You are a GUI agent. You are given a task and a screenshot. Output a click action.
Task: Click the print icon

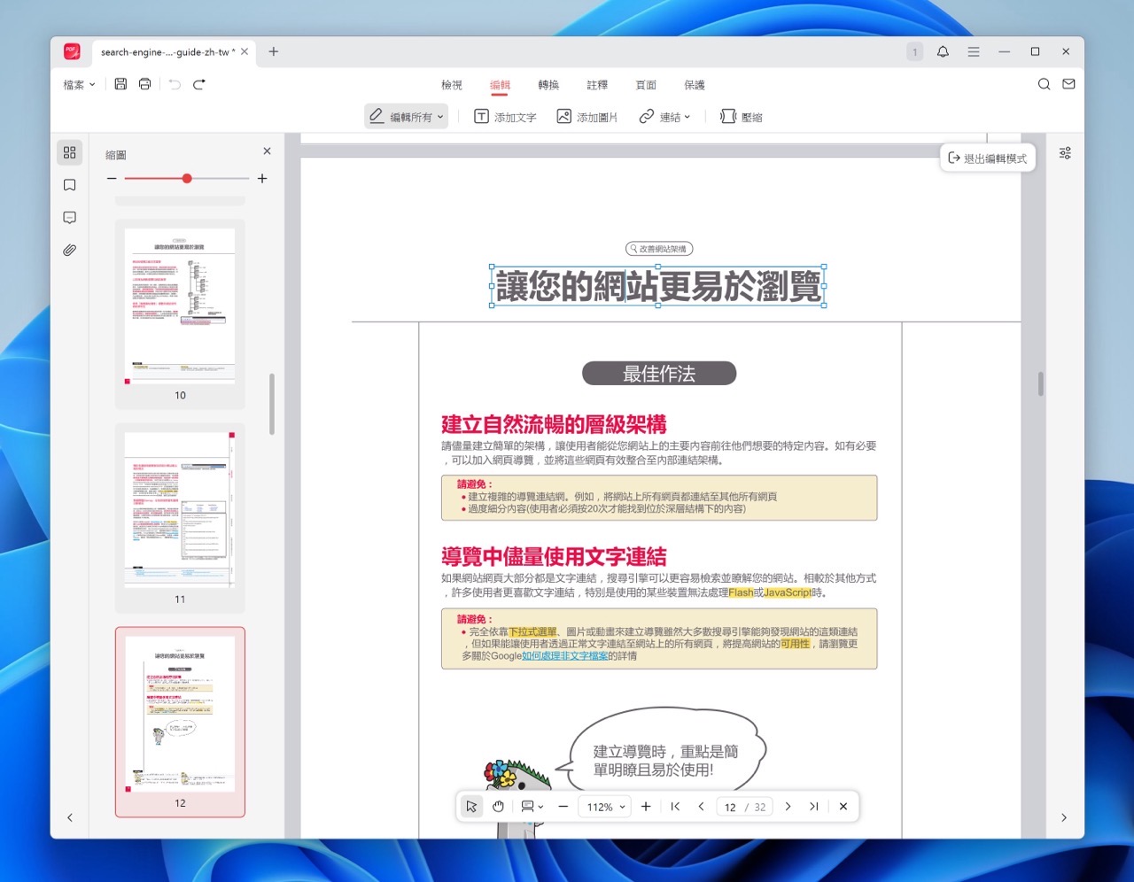144,84
